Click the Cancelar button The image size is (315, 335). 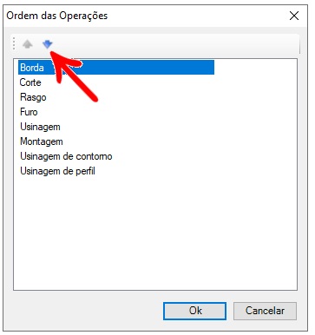click(x=265, y=311)
